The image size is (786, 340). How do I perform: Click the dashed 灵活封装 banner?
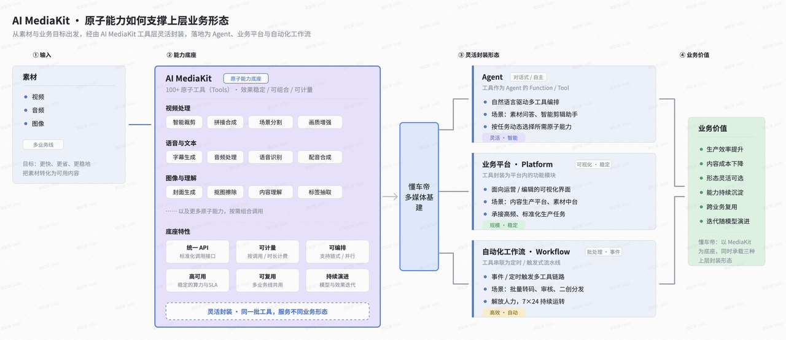267,311
